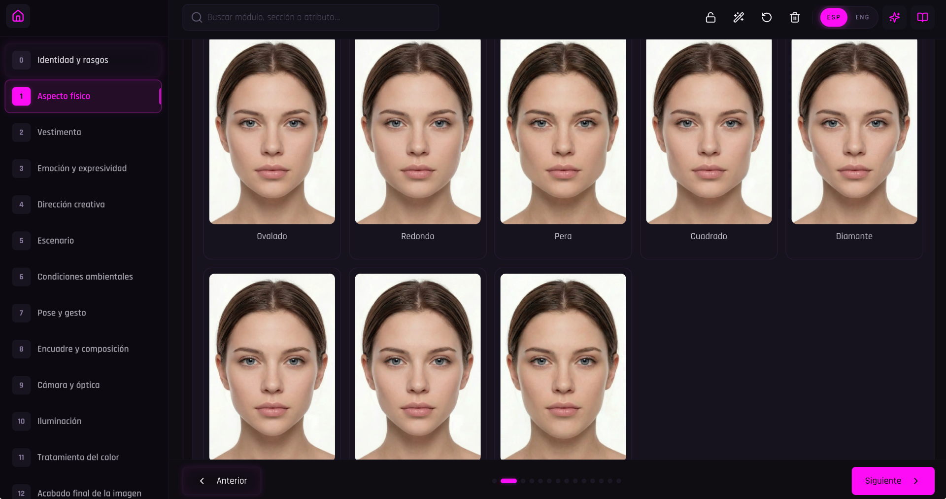
Task: Click the trash delete icon
Action: click(795, 17)
